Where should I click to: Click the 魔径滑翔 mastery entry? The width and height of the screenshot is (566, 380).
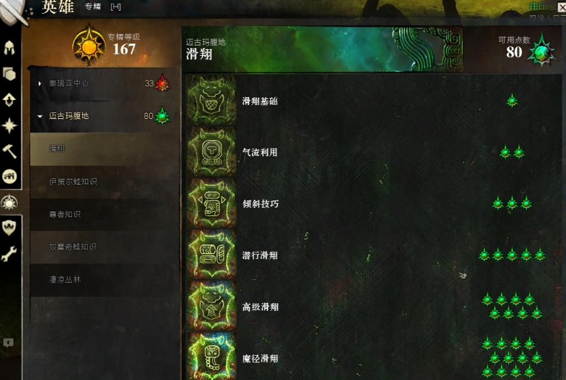(x=373, y=357)
